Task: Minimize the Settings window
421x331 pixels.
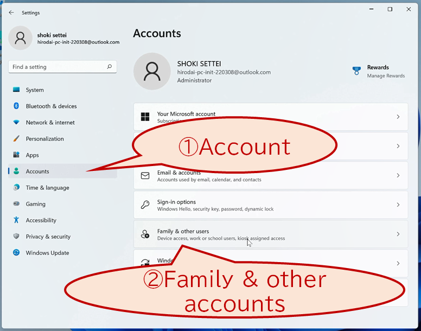Action: click(371, 9)
